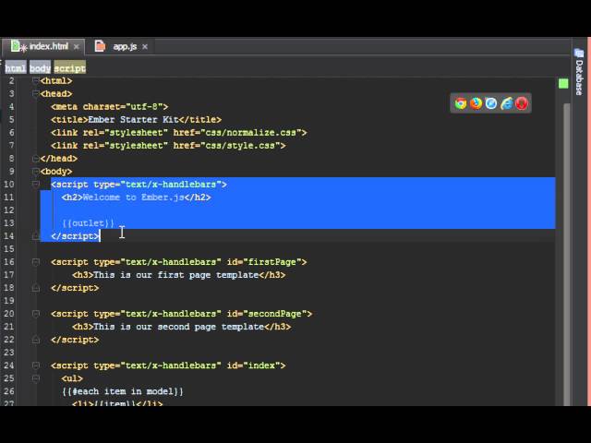Click fold end marker on line 14
Viewport: 591px width, 443px height.
35,236
